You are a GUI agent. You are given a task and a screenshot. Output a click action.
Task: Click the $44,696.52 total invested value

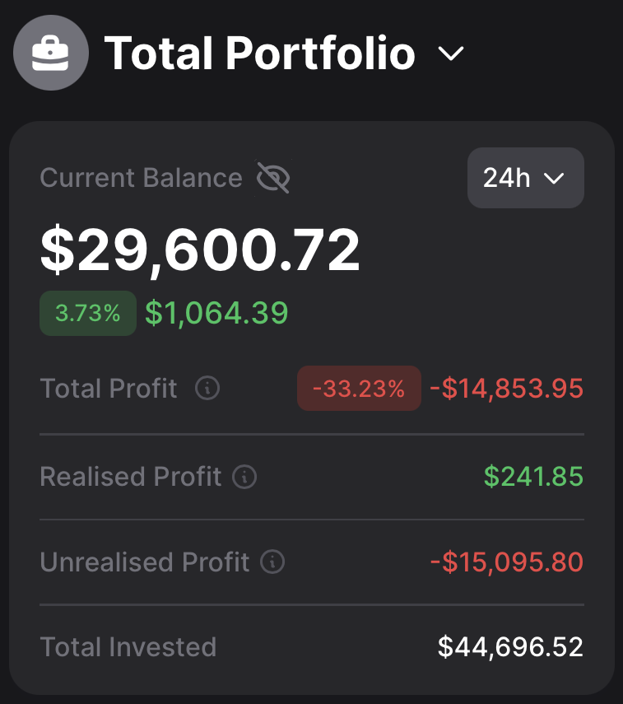coord(510,647)
